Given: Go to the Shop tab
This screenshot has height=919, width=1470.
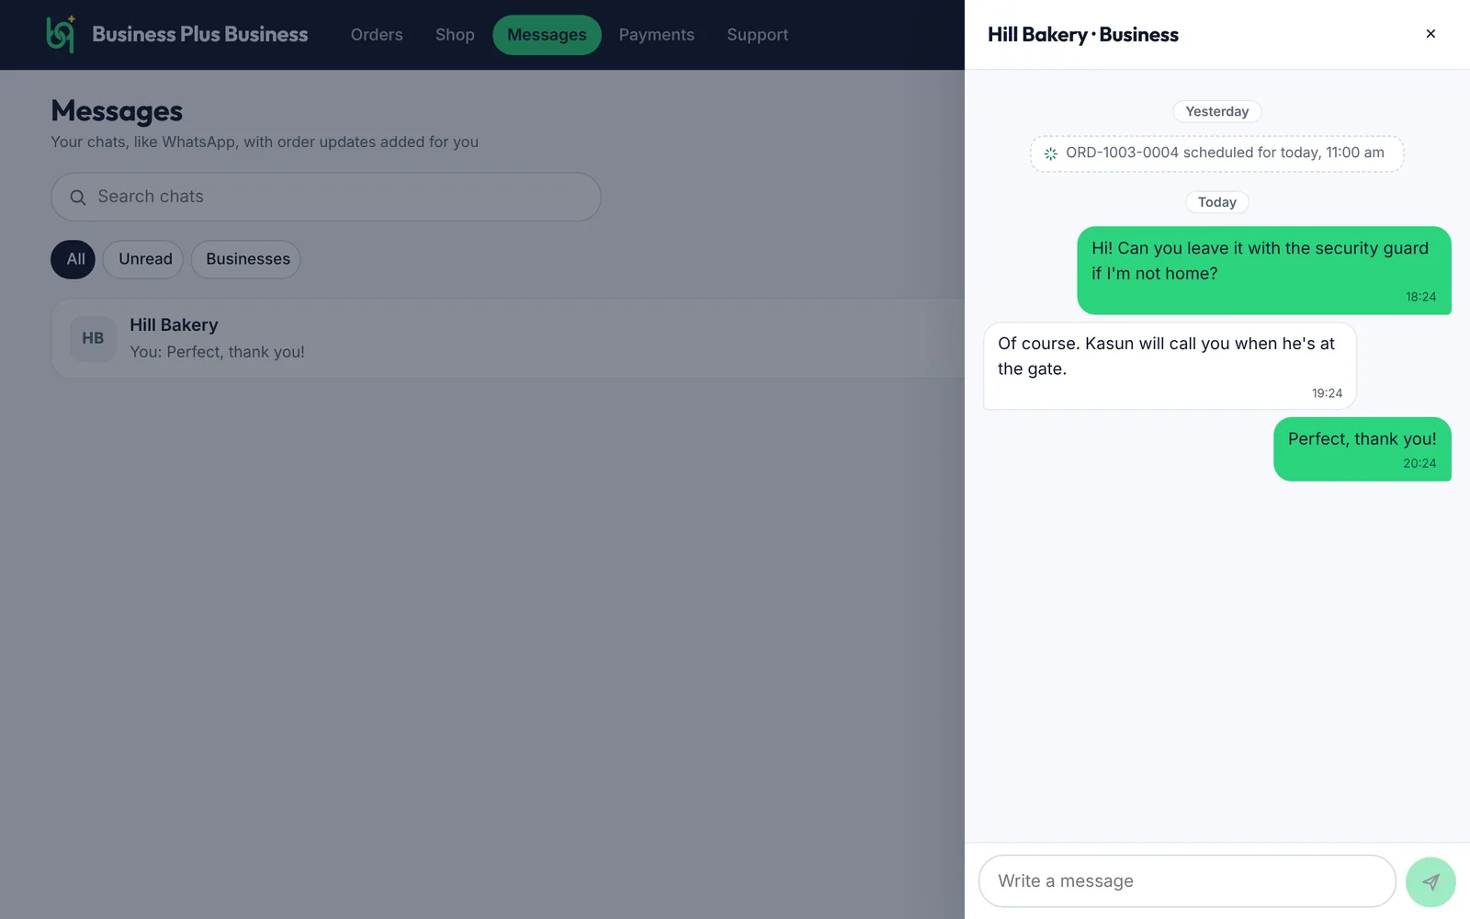Looking at the screenshot, I should pyautogui.click(x=455, y=35).
